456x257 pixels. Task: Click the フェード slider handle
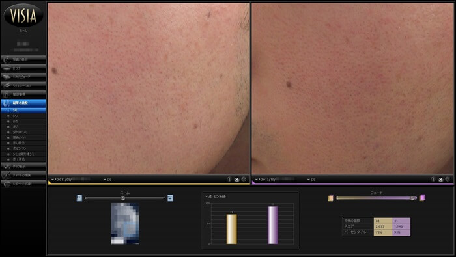click(x=413, y=198)
